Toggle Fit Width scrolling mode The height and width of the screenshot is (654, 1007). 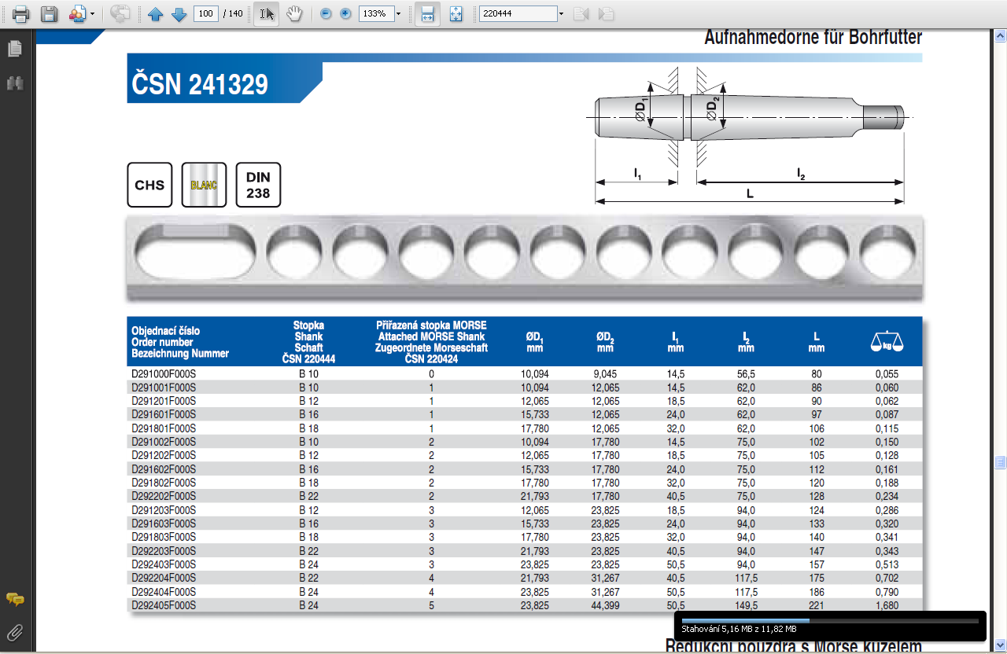pyautogui.click(x=427, y=14)
